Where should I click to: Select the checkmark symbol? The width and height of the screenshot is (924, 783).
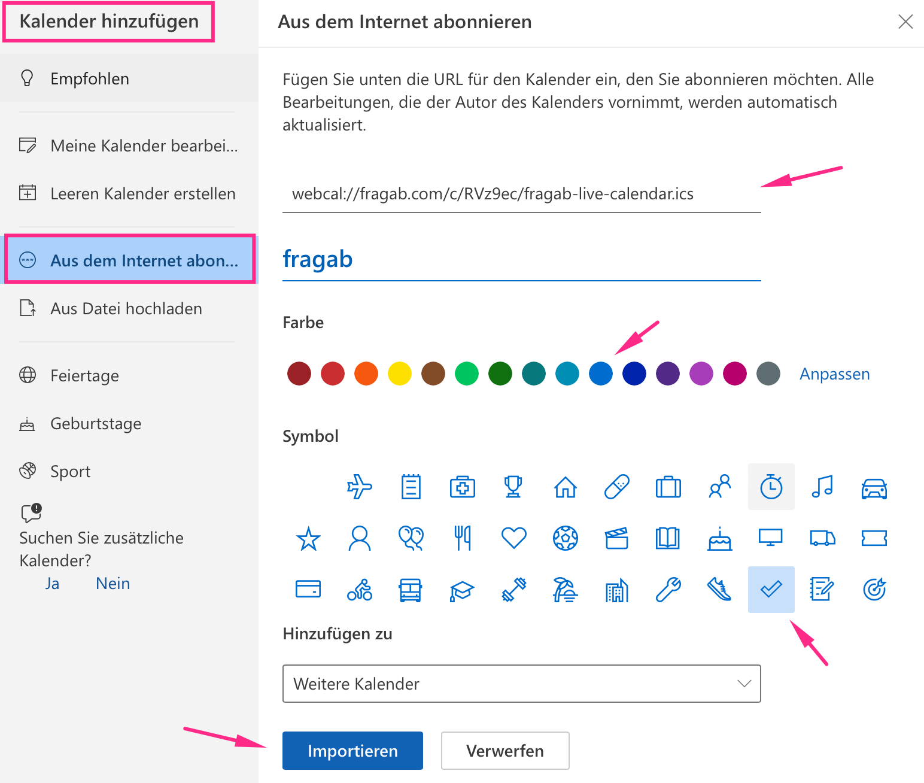click(771, 590)
